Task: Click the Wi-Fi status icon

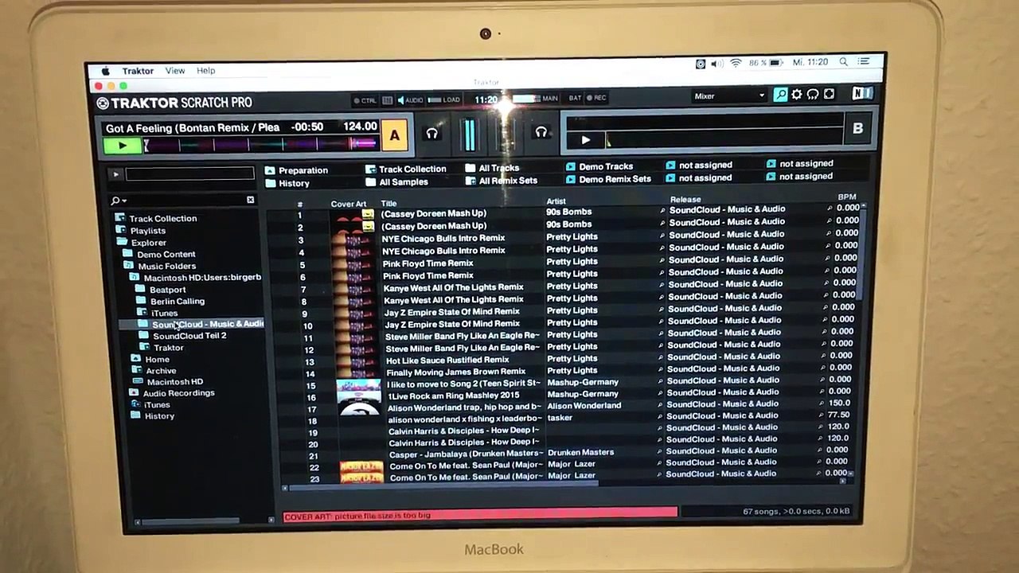Action: tap(736, 63)
